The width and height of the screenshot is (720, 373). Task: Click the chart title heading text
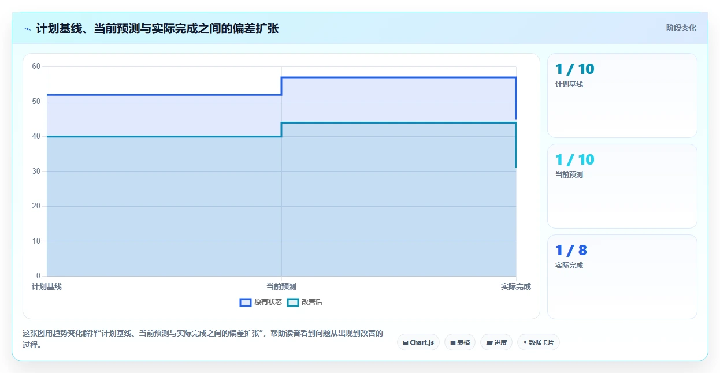tap(157, 28)
